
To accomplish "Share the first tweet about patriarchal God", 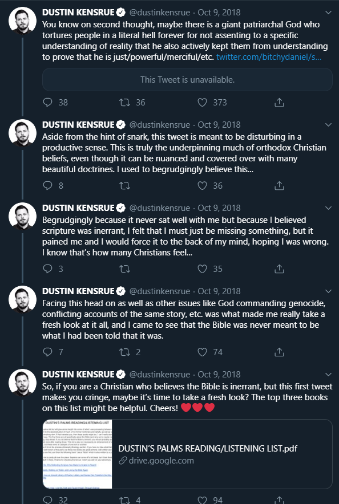I will (x=279, y=103).
